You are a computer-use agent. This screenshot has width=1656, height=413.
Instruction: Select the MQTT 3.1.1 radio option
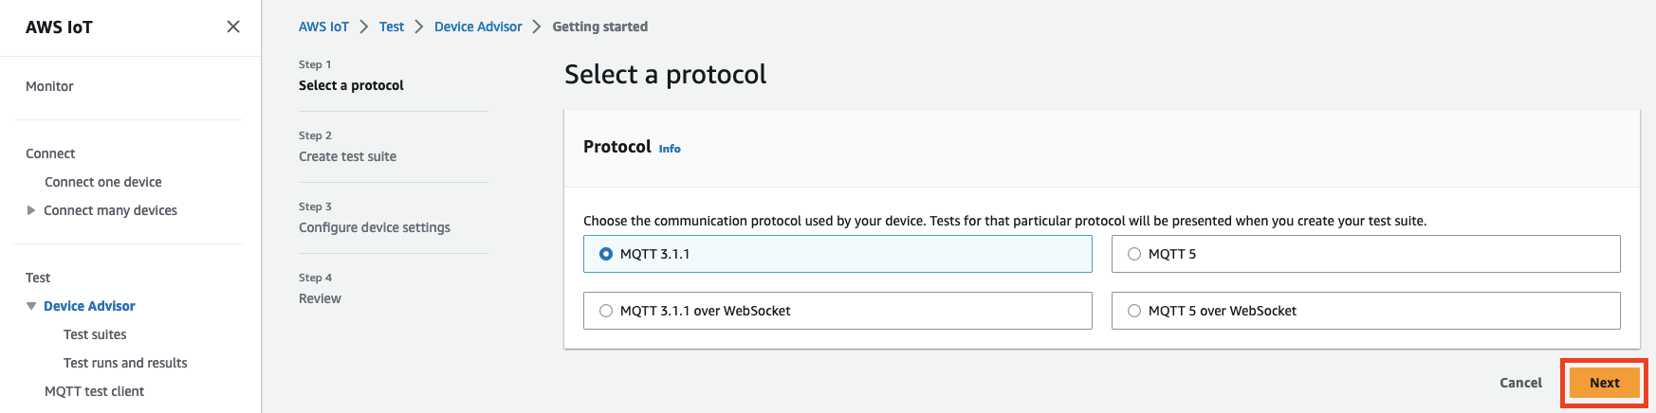606,254
